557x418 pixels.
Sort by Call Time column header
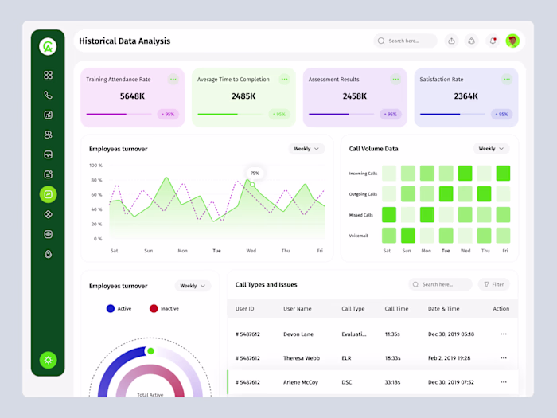[x=396, y=309]
